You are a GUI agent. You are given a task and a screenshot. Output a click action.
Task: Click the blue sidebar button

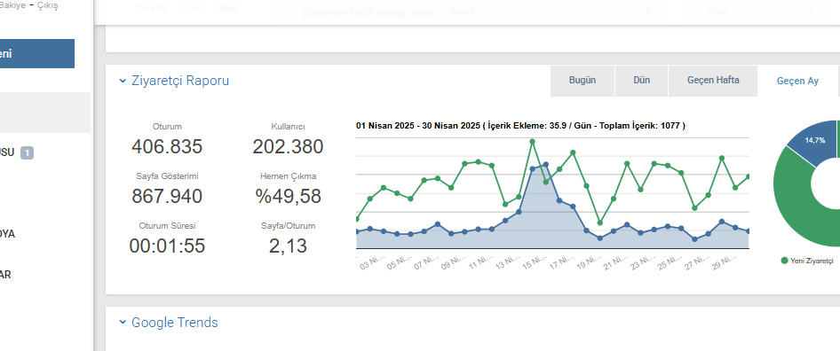(37, 53)
